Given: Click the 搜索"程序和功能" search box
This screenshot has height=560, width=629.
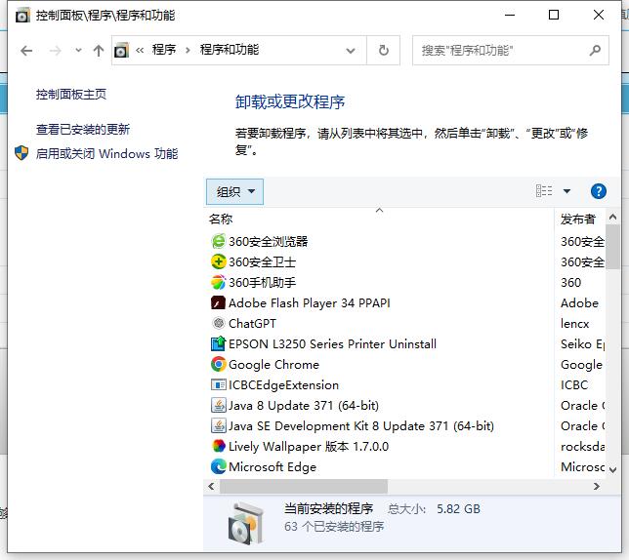Looking at the screenshot, I should point(498,50).
